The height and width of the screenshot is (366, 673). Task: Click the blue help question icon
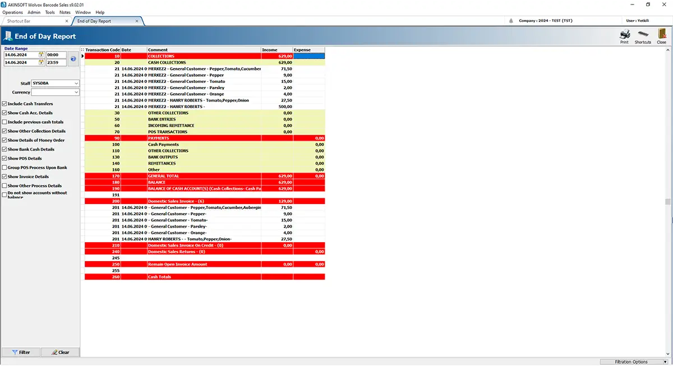tap(73, 58)
